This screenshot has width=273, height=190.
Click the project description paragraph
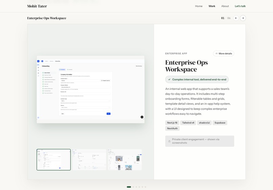(x=198, y=101)
